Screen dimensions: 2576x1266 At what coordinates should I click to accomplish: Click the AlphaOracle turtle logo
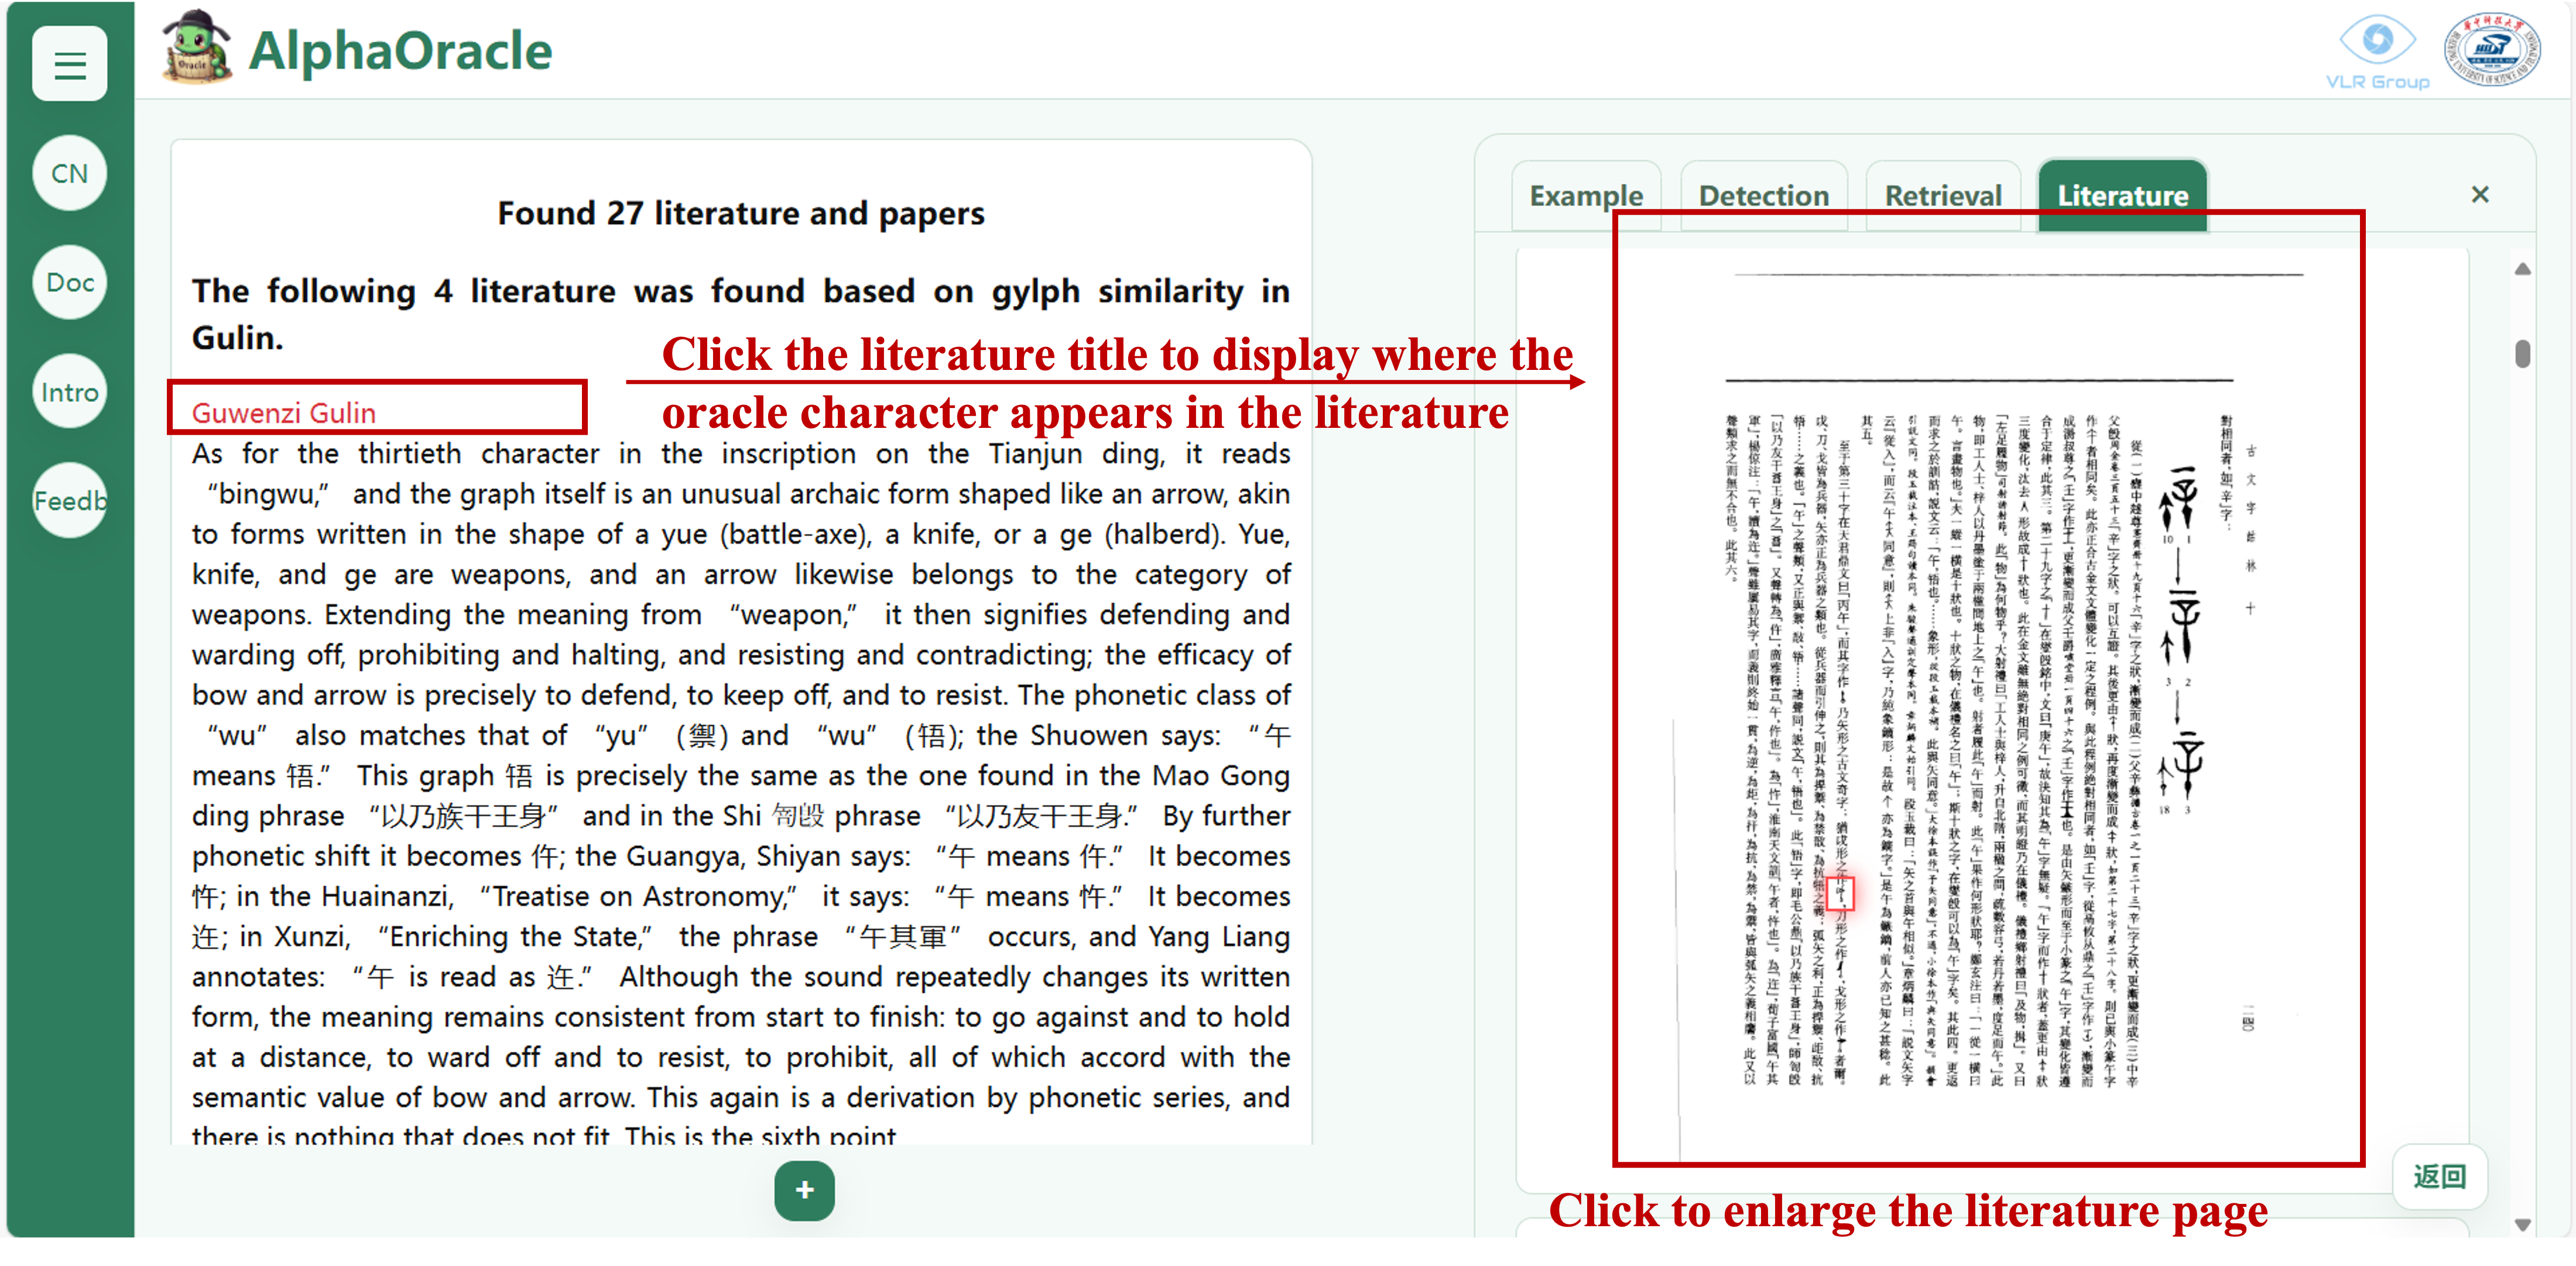(x=196, y=47)
